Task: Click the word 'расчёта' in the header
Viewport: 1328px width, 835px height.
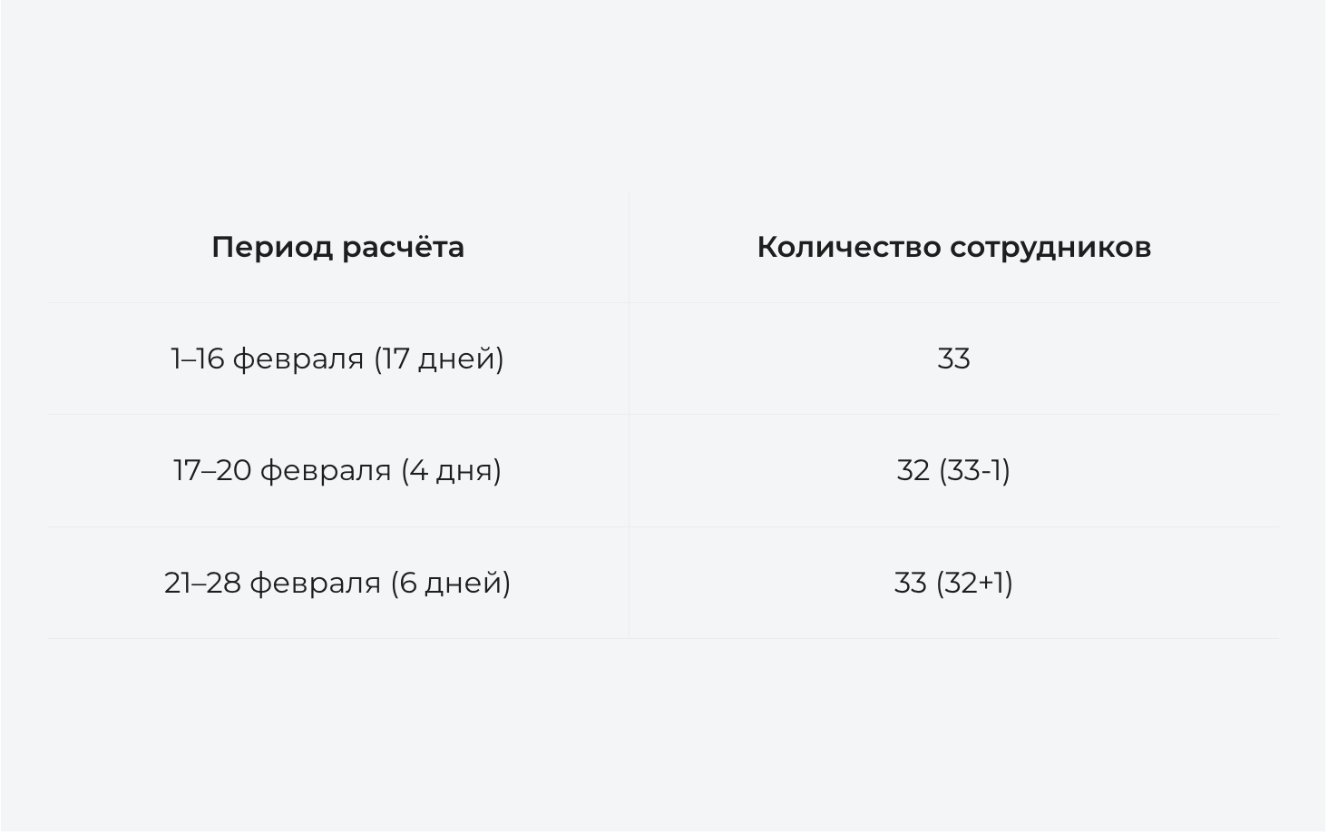Action: point(403,247)
